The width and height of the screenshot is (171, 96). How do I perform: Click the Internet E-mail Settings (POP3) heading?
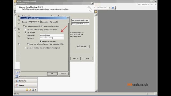click(31, 7)
